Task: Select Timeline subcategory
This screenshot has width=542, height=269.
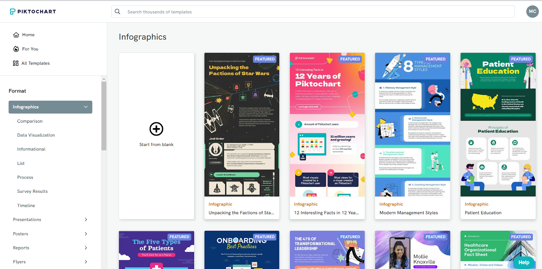Action: point(26,205)
